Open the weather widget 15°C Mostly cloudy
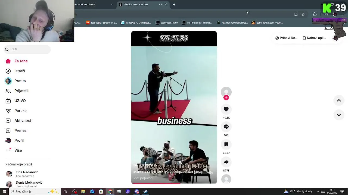Viewport: 348px width, 195px height. [298, 191]
